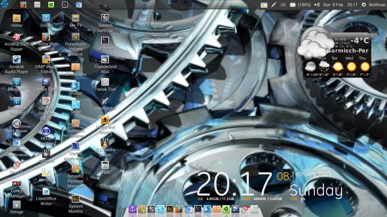The width and height of the screenshot is (387, 217).
Task: Open UNetbootin desktop shortcut
Action: point(105,101)
